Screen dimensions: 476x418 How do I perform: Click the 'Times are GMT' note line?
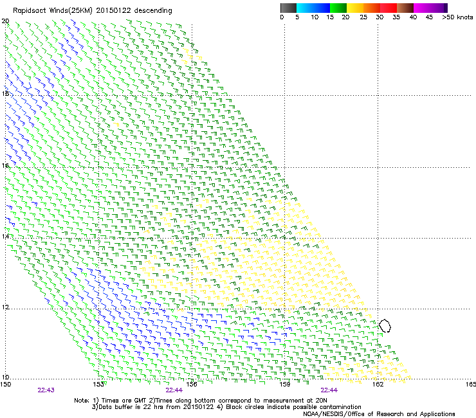point(201,401)
